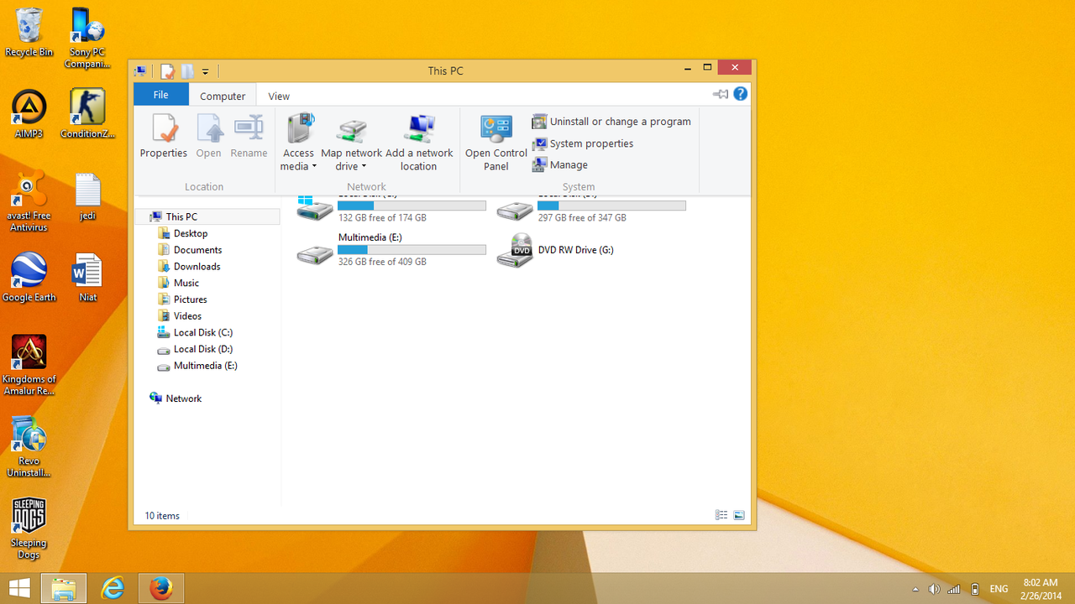The width and height of the screenshot is (1075, 604).
Task: Switch to the View tab
Action: click(279, 96)
